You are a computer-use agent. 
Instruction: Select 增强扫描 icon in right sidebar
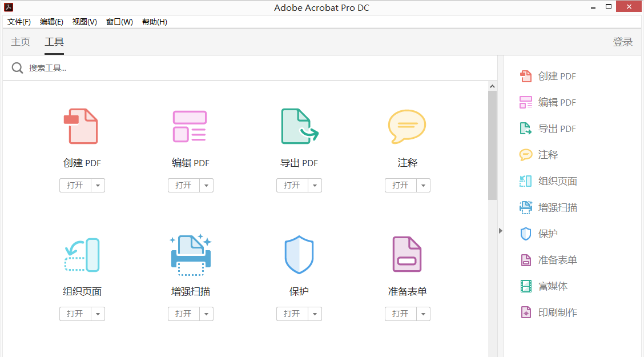[x=526, y=207]
